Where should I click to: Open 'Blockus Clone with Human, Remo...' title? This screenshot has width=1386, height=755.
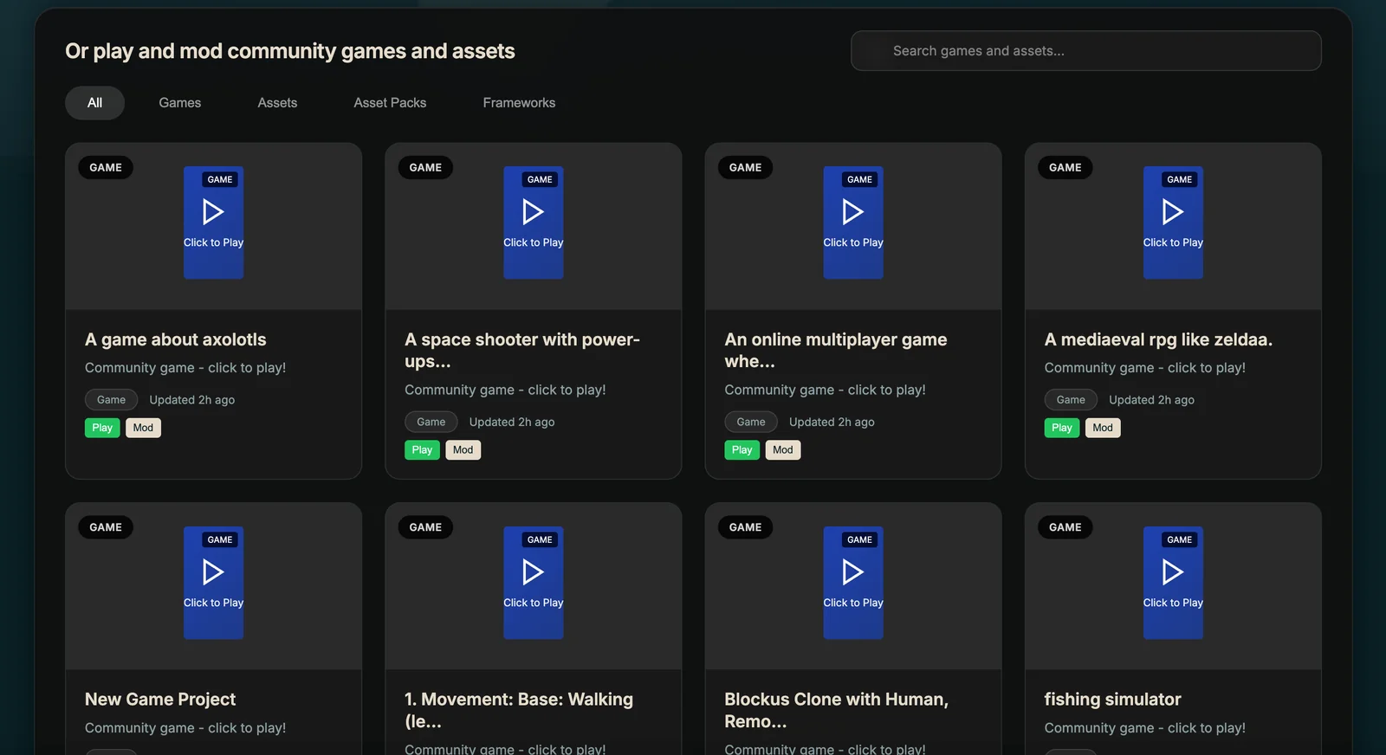[837, 711]
